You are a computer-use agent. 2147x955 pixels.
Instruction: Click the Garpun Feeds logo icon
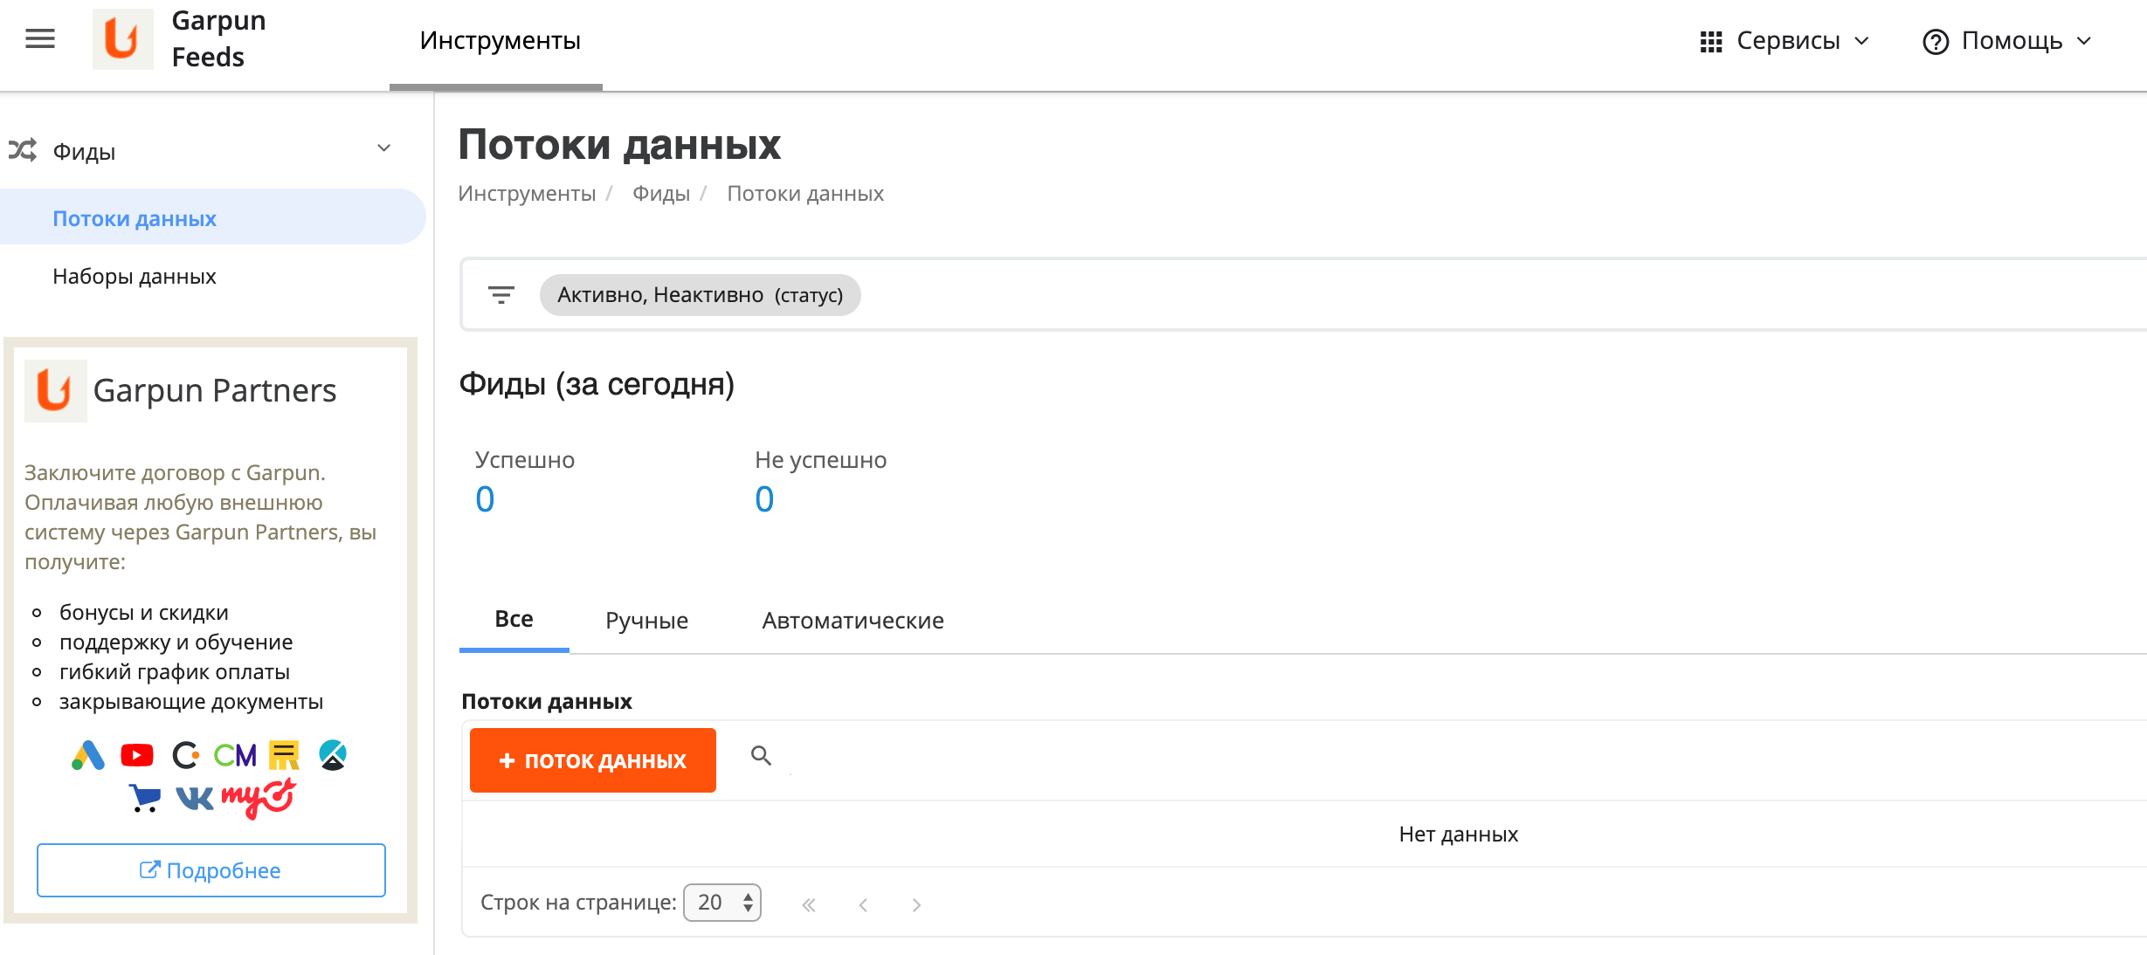[x=122, y=39]
